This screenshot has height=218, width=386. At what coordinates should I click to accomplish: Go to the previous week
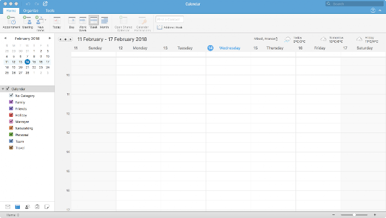[60, 39]
